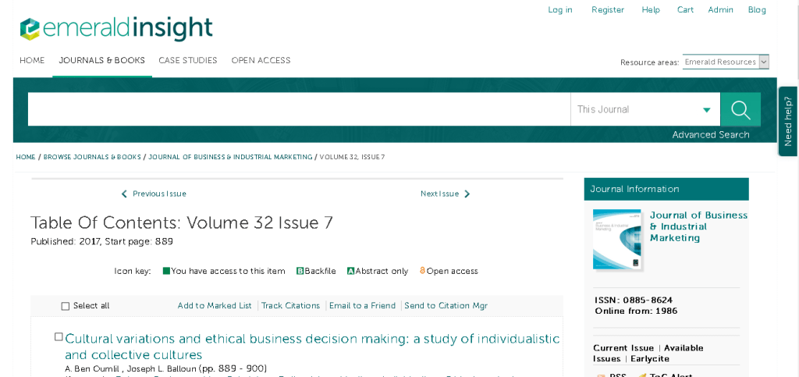Open the Resource areas dropdown
Image resolution: width=799 pixels, height=377 pixels.
(725, 62)
